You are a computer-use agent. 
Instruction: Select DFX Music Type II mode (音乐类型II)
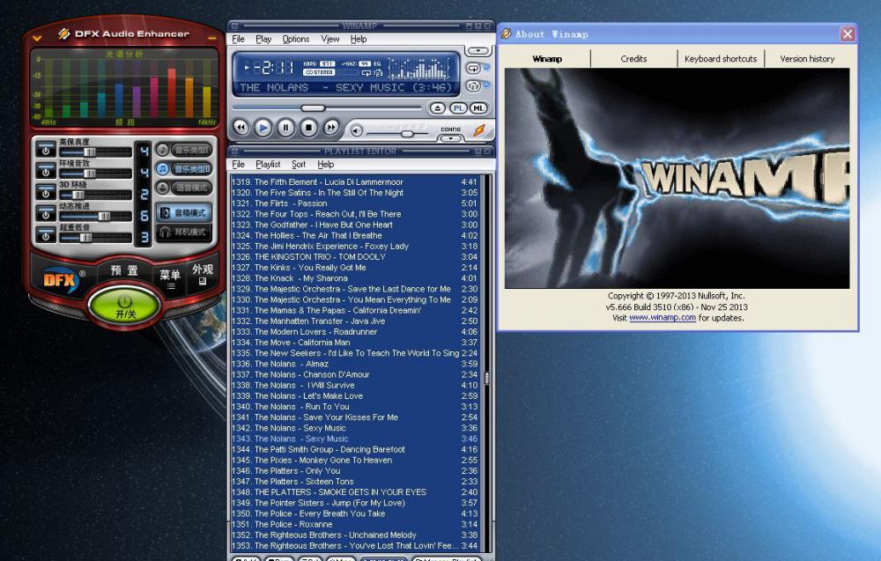point(184,168)
